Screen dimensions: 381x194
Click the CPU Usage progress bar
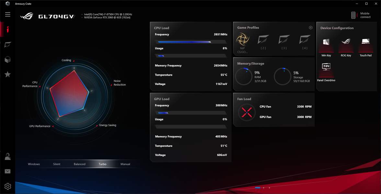click(191, 56)
